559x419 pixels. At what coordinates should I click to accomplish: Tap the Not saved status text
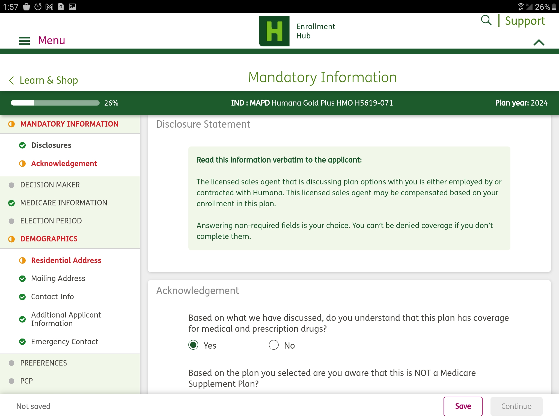tap(33, 406)
